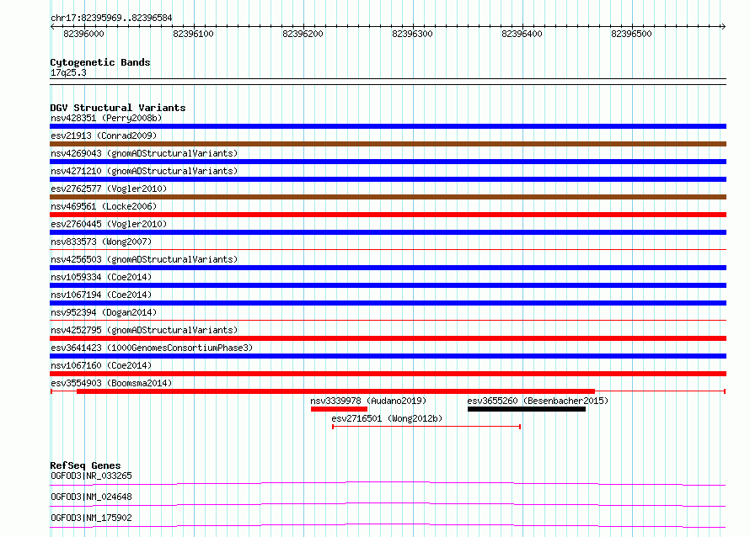Open OGFOD3|NM_024648 gene label
The height and width of the screenshot is (537, 750).
point(91,497)
